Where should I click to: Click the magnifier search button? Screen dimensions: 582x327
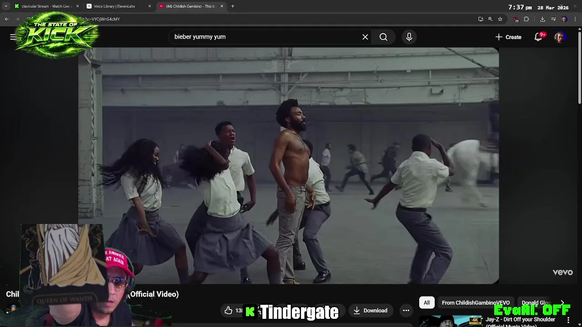coord(383,37)
